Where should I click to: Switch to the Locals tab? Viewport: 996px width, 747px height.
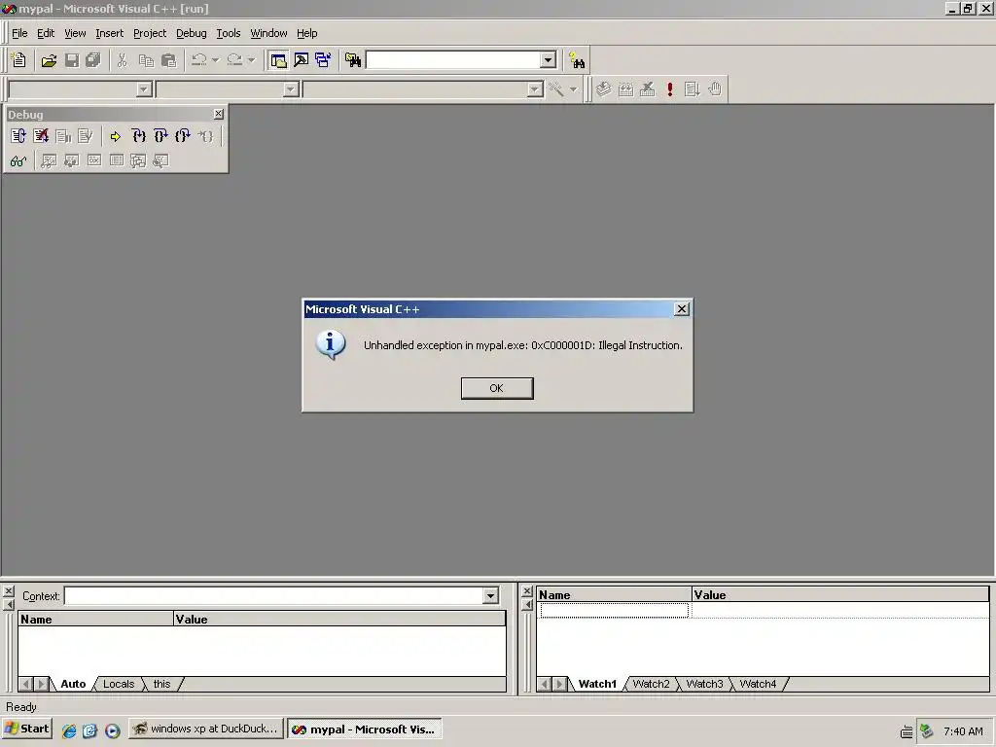(119, 684)
